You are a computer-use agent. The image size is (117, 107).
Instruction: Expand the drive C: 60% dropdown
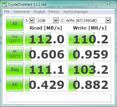[x=108, y=20]
